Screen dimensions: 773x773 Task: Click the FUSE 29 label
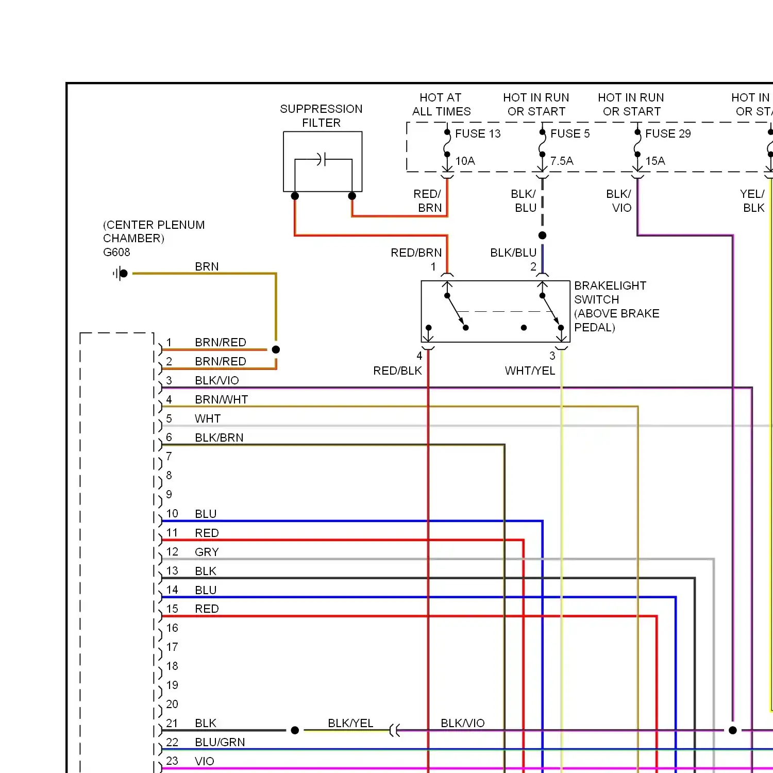click(x=668, y=133)
